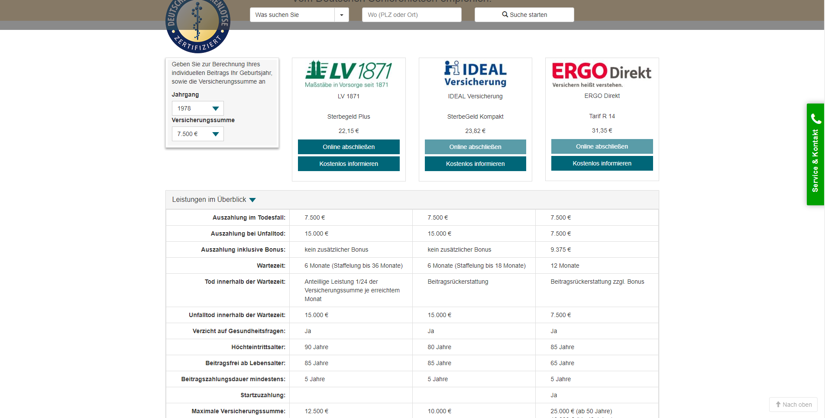The height and width of the screenshot is (418, 825).
Task: Click '6 Monate (Staffelung bis 18 Monate)' cell
Action: (476, 266)
